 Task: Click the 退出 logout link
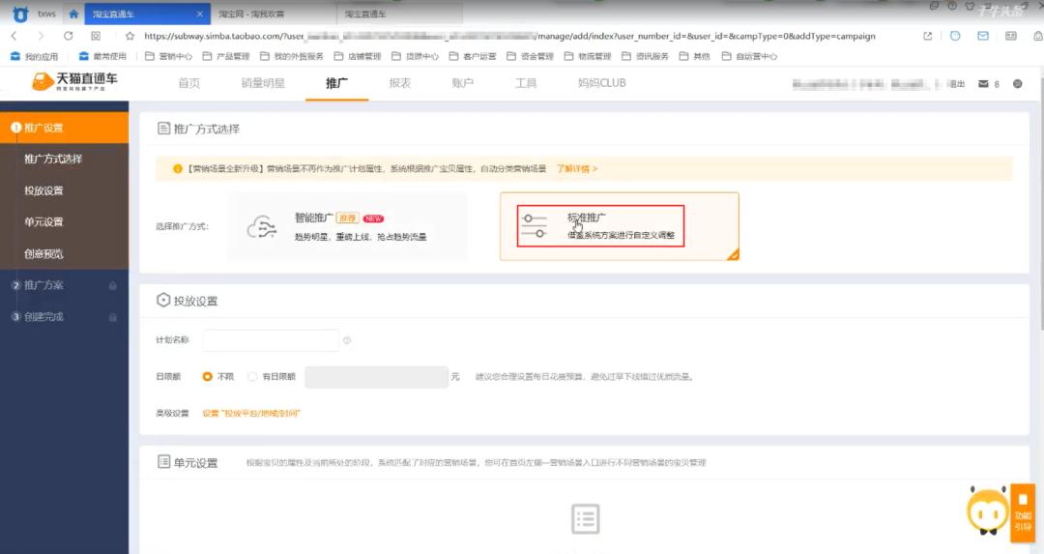(957, 84)
